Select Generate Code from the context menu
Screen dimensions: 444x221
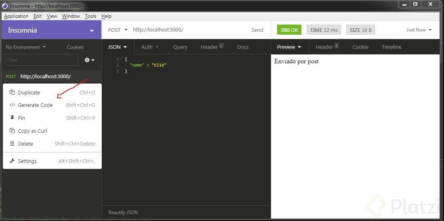coord(52,105)
